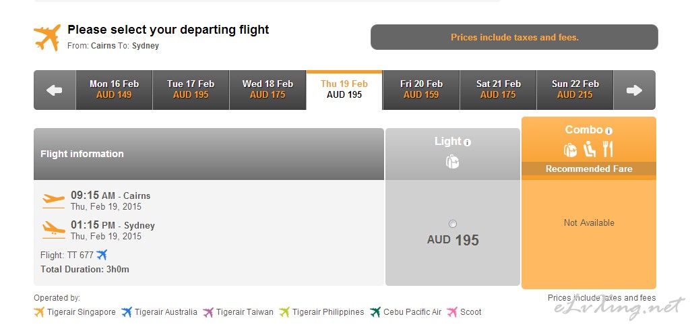Pick Sat 21 Feb date tab

click(498, 90)
